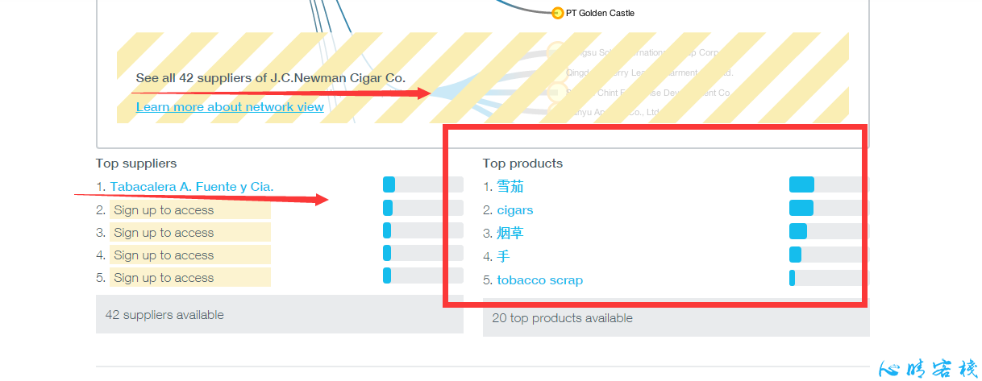Click the PT Golden Castle label
982x381 pixels.
tap(601, 13)
